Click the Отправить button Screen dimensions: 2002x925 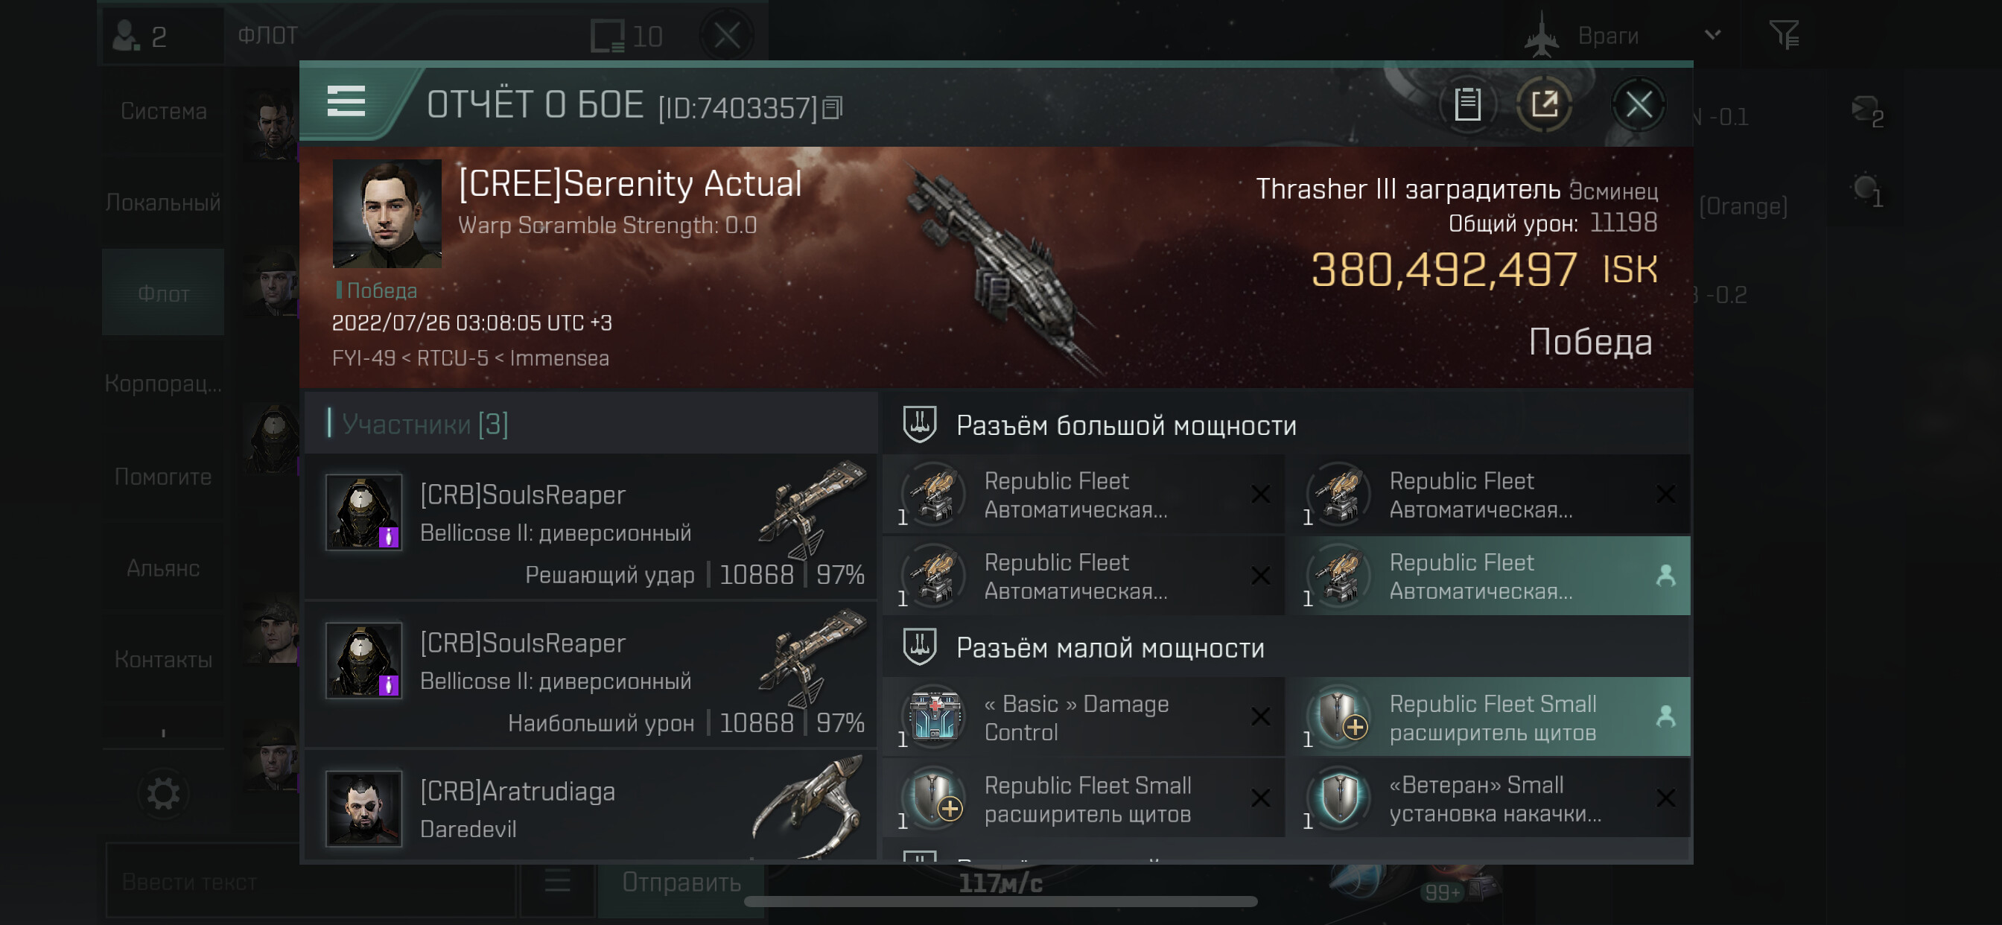pyautogui.click(x=681, y=883)
